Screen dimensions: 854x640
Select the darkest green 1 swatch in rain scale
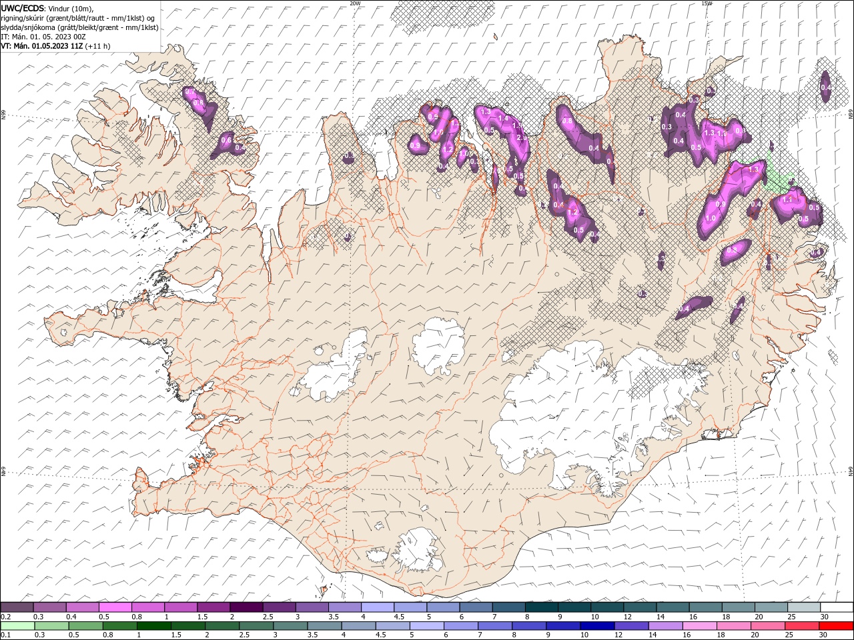coord(153,626)
